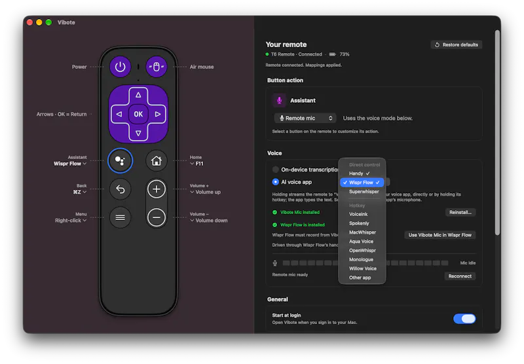524x364 pixels.
Task: Click the left arrow on the remote D-pad
Action: point(119,114)
